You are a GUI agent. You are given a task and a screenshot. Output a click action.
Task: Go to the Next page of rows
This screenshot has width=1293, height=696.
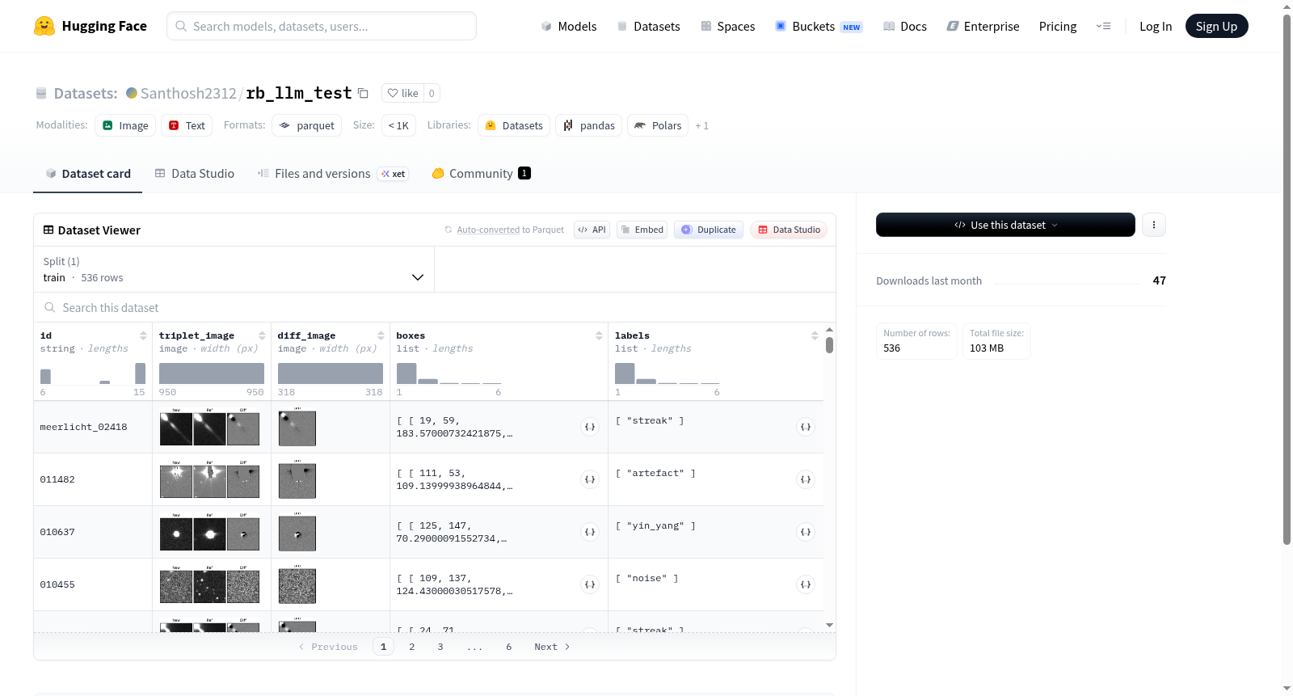[553, 647]
